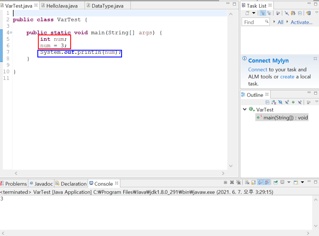Viewport: 319px width, 236px height.
Task: Click Remove Launch icon in Console
Action: [x=232, y=182]
